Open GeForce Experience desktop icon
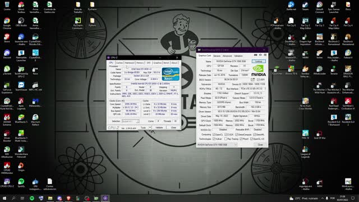Screen dimensions: 359x202 7,88
